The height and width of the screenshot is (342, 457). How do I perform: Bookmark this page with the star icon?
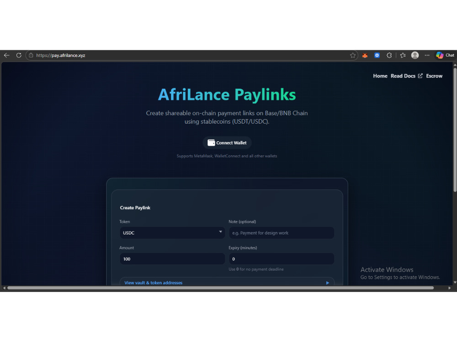coord(353,55)
